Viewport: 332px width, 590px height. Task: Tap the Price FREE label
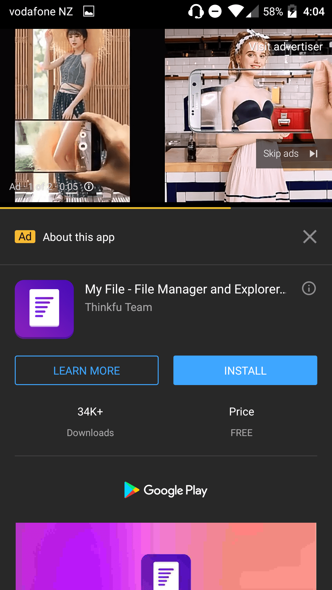[x=242, y=422]
